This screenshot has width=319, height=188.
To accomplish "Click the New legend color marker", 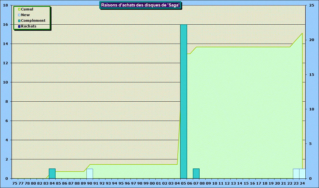I will pos(19,15).
